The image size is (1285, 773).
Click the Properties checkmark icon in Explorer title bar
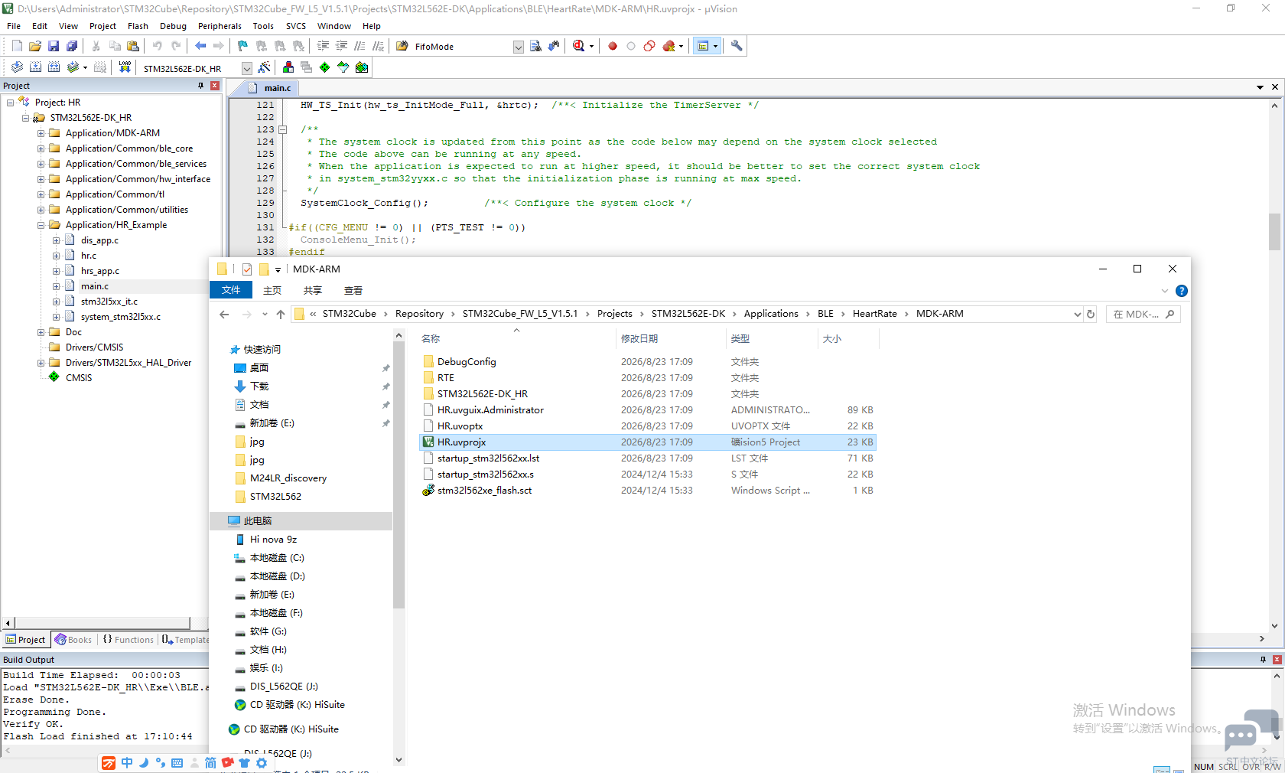246,269
